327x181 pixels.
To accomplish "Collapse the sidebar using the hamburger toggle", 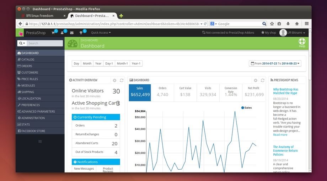I will pos(40,141).
